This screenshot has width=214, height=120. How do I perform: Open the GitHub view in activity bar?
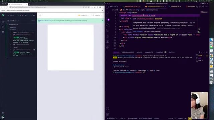(x=108, y=42)
